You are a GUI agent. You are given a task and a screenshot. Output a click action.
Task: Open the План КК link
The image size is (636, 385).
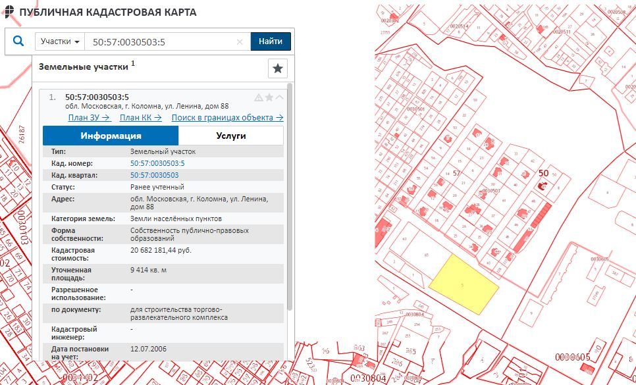pos(140,118)
